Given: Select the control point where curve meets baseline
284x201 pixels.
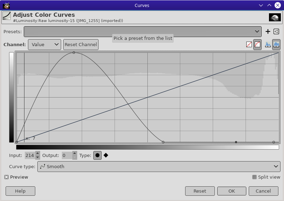Looking at the screenshot, I should (163, 142).
